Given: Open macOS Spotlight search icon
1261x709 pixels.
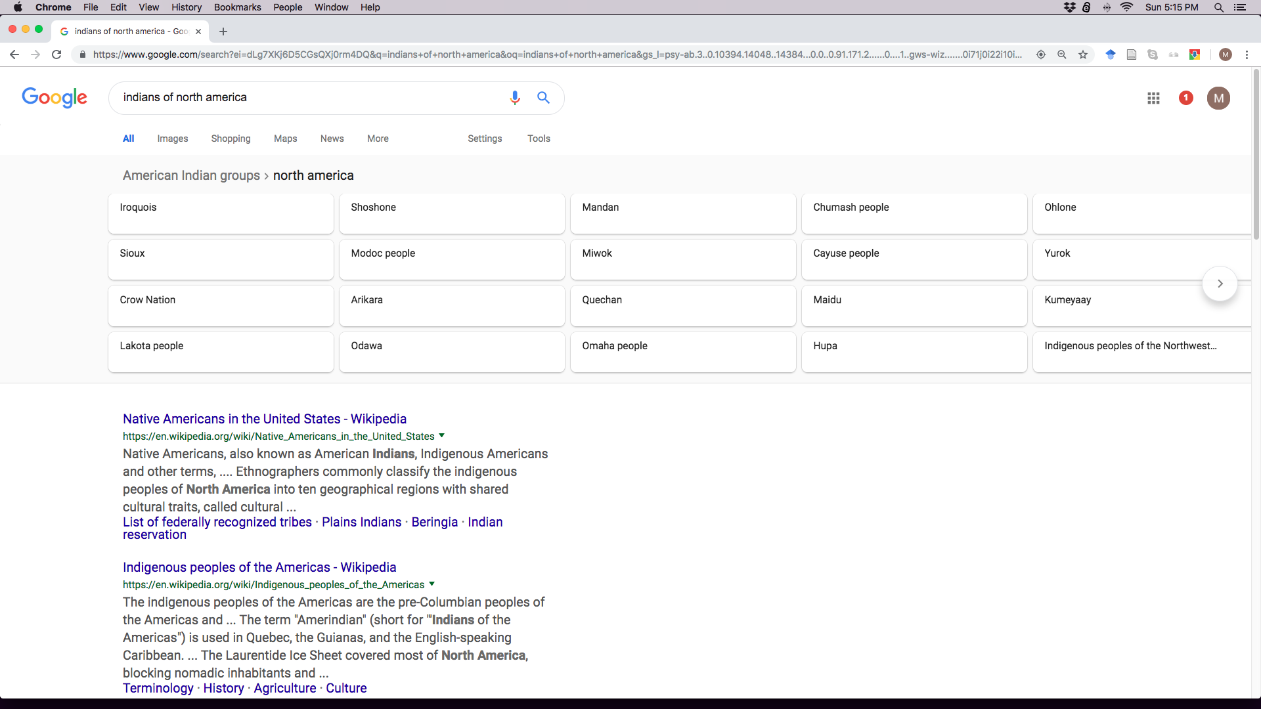Looking at the screenshot, I should pyautogui.click(x=1218, y=7).
